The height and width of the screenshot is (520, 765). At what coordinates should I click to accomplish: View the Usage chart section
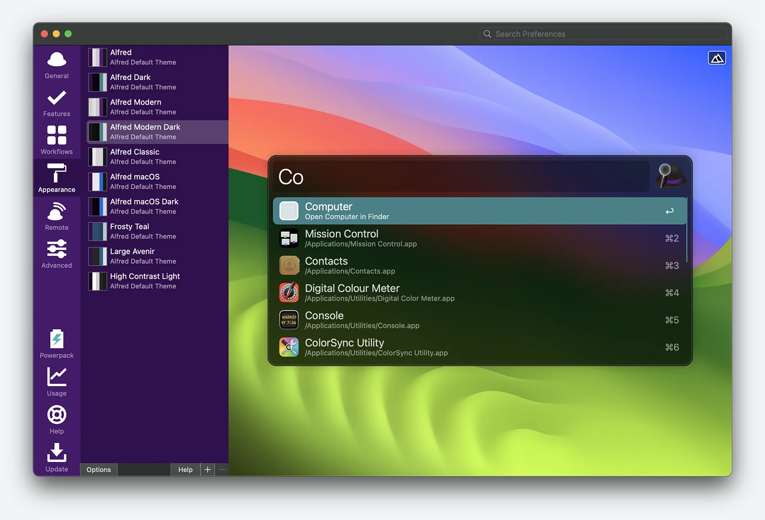[57, 382]
